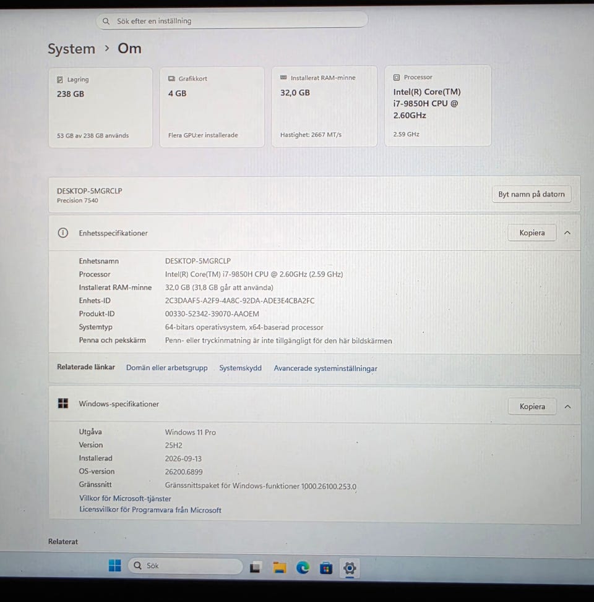Viewport: 594px width, 602px height.
Task: Click the search magnifier in settings search
Action: click(x=106, y=21)
